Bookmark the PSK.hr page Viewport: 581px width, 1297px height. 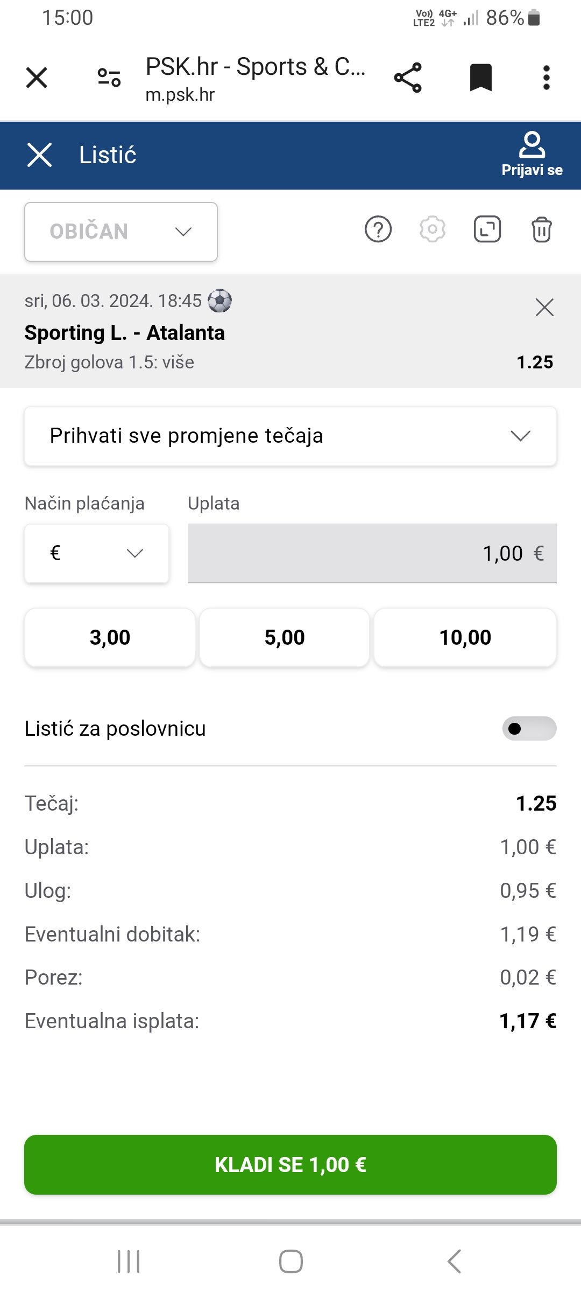(x=481, y=78)
